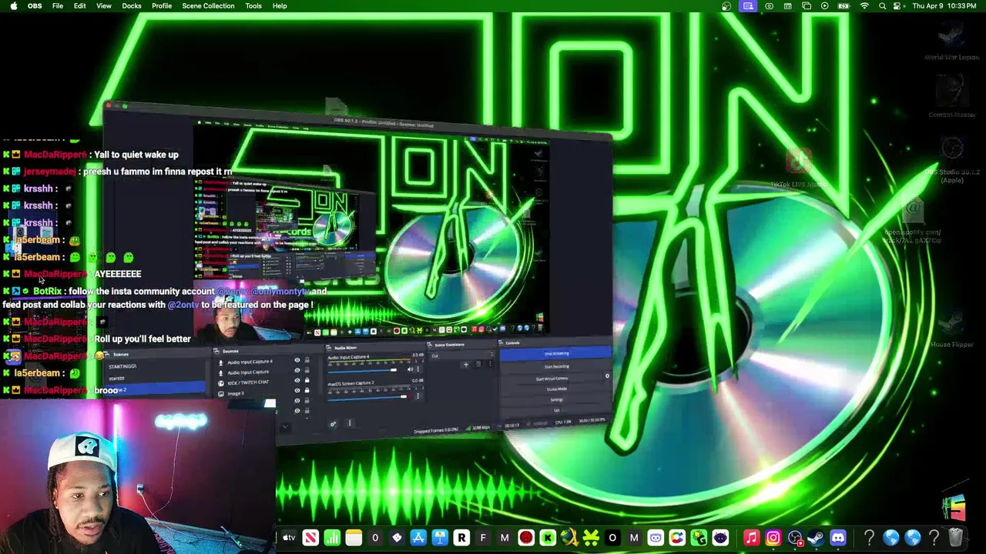Image resolution: width=986 pixels, height=554 pixels.
Task: Adjust the Audio Input Capture 4 volume slider
Action: click(x=362, y=370)
